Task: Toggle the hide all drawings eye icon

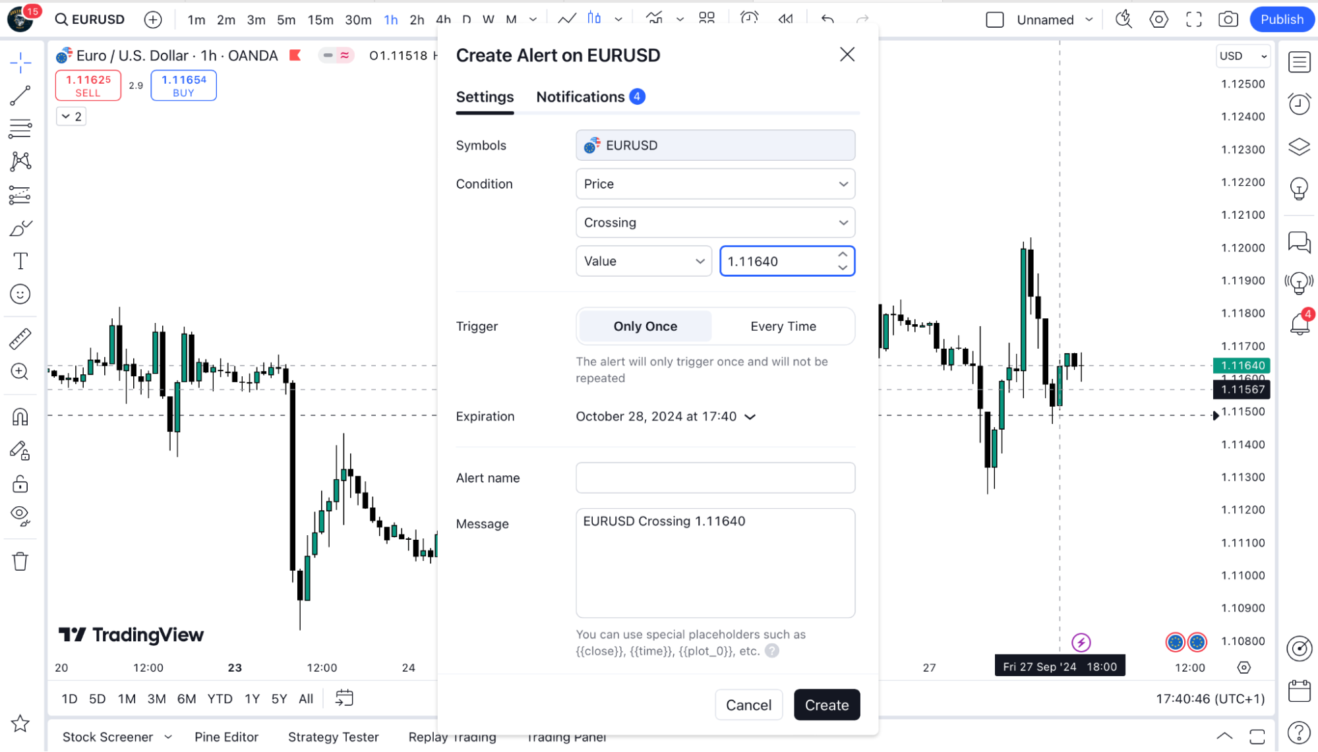Action: [20, 515]
